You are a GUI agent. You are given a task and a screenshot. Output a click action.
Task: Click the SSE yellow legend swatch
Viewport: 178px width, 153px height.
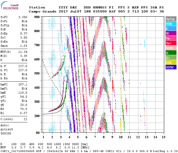171,62
